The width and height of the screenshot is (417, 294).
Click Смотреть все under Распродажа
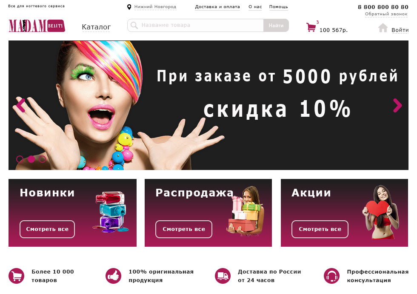tap(184, 229)
